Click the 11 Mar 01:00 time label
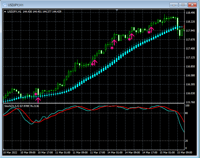Viewport: 200px width, 158px height. coord(63,152)
